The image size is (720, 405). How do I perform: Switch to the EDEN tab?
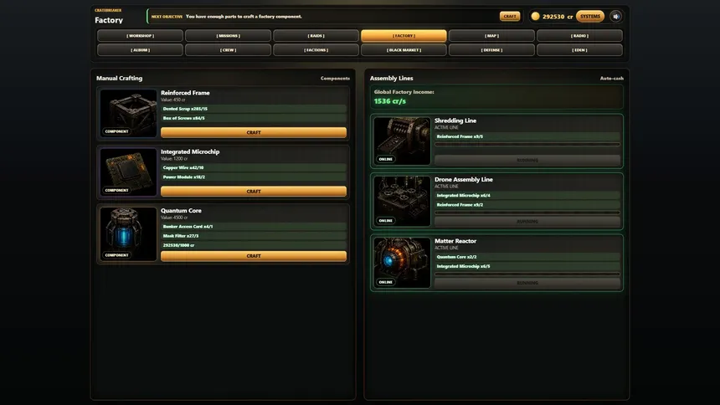(x=579, y=50)
